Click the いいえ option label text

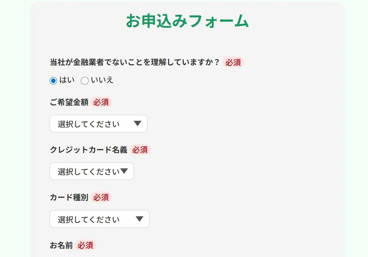(102, 80)
